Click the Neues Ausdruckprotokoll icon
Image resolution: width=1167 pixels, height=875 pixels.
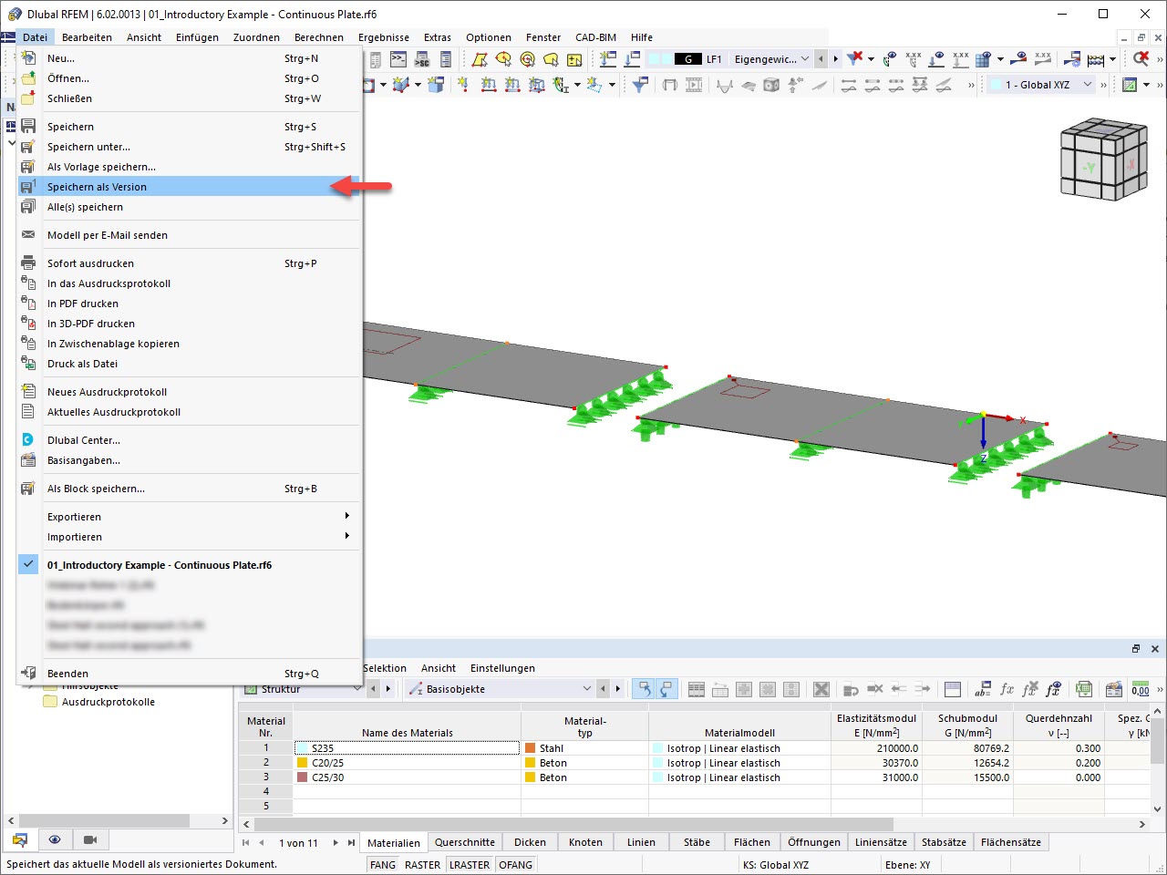pyautogui.click(x=28, y=392)
